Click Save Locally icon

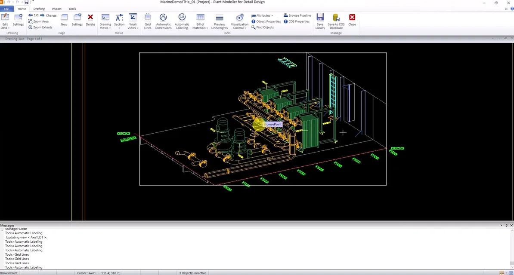320,21
